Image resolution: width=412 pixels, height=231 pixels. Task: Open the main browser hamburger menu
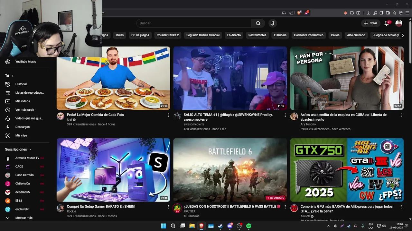click(x=407, y=13)
